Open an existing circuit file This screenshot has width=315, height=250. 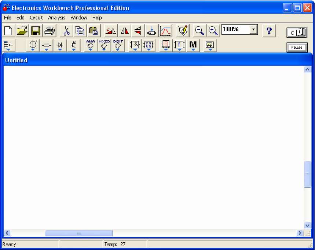pyautogui.click(x=22, y=31)
